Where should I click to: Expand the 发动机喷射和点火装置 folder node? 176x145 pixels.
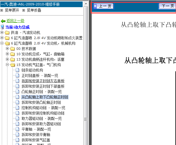coord(2,38)
